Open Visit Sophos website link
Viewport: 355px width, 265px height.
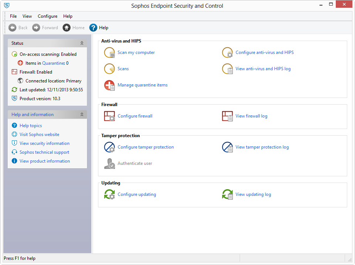tap(39, 135)
